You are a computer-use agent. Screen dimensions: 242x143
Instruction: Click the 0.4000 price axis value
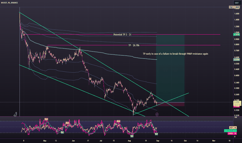click(237, 75)
